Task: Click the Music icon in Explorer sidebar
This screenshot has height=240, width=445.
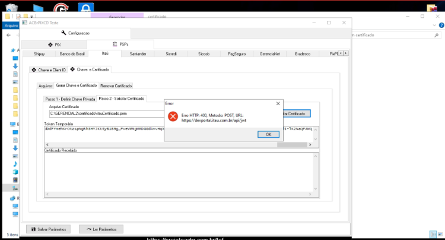Action: coord(15,164)
